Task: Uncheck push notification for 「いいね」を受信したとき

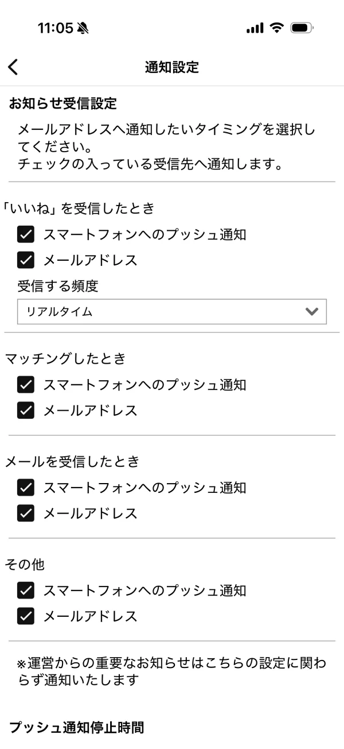Action: 26,234
